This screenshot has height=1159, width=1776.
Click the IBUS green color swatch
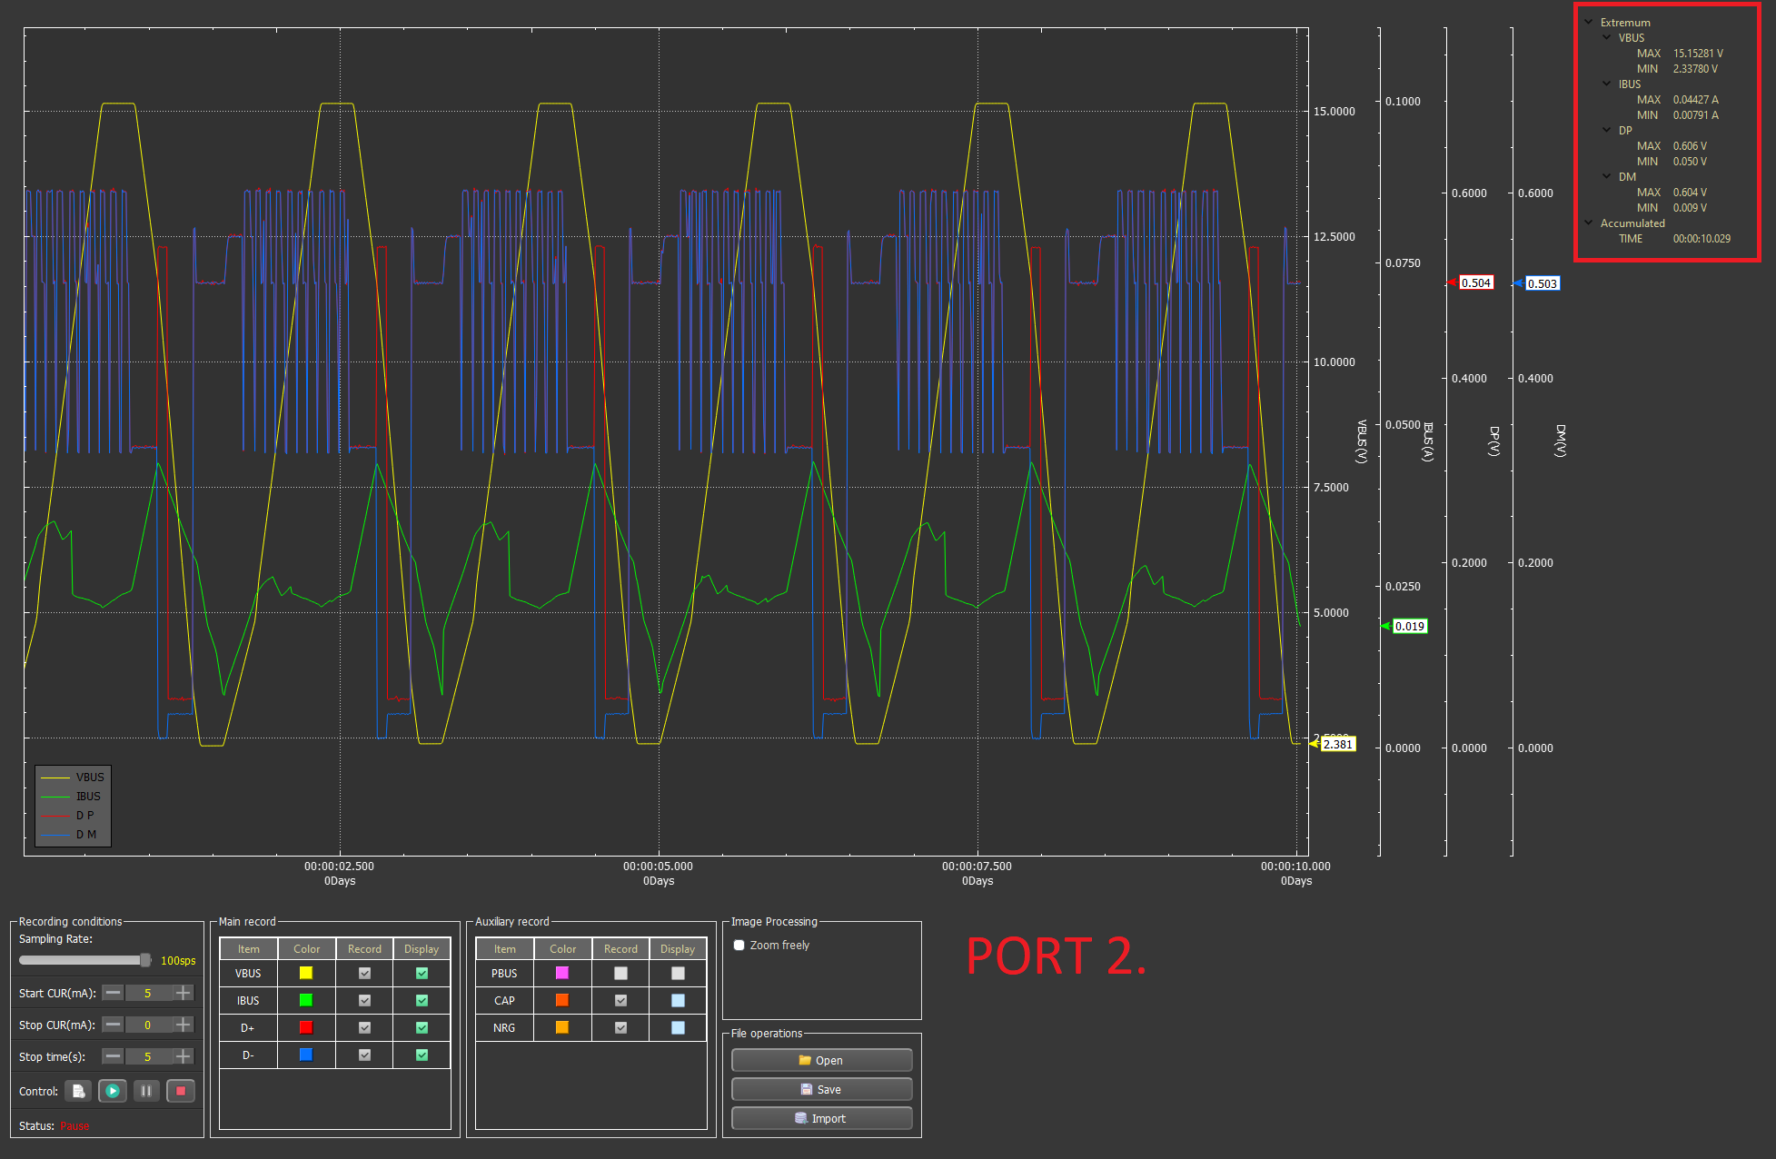point(306,1000)
